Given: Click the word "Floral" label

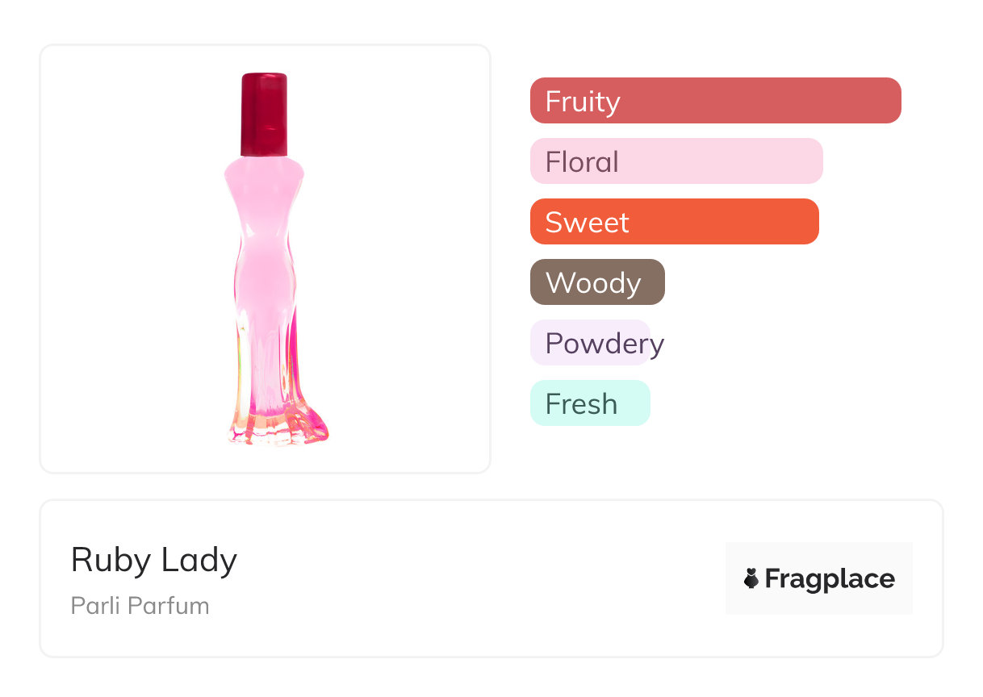Looking at the screenshot, I should pyautogui.click(x=582, y=162).
